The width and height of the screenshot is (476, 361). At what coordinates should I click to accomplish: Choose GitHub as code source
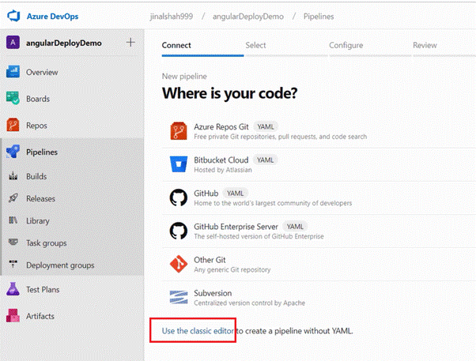click(x=319, y=197)
